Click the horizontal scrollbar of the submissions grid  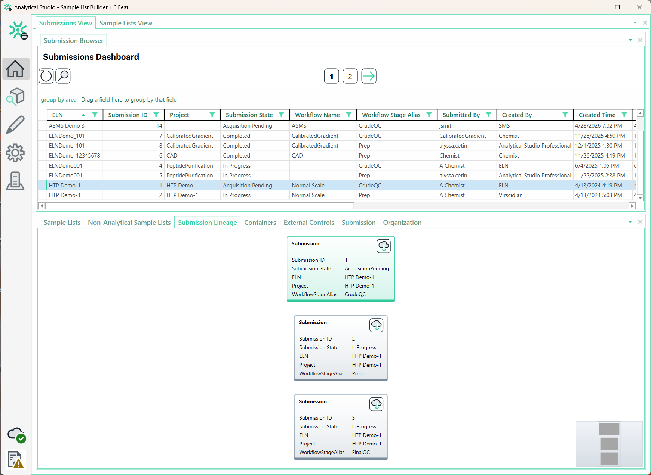(x=200, y=206)
